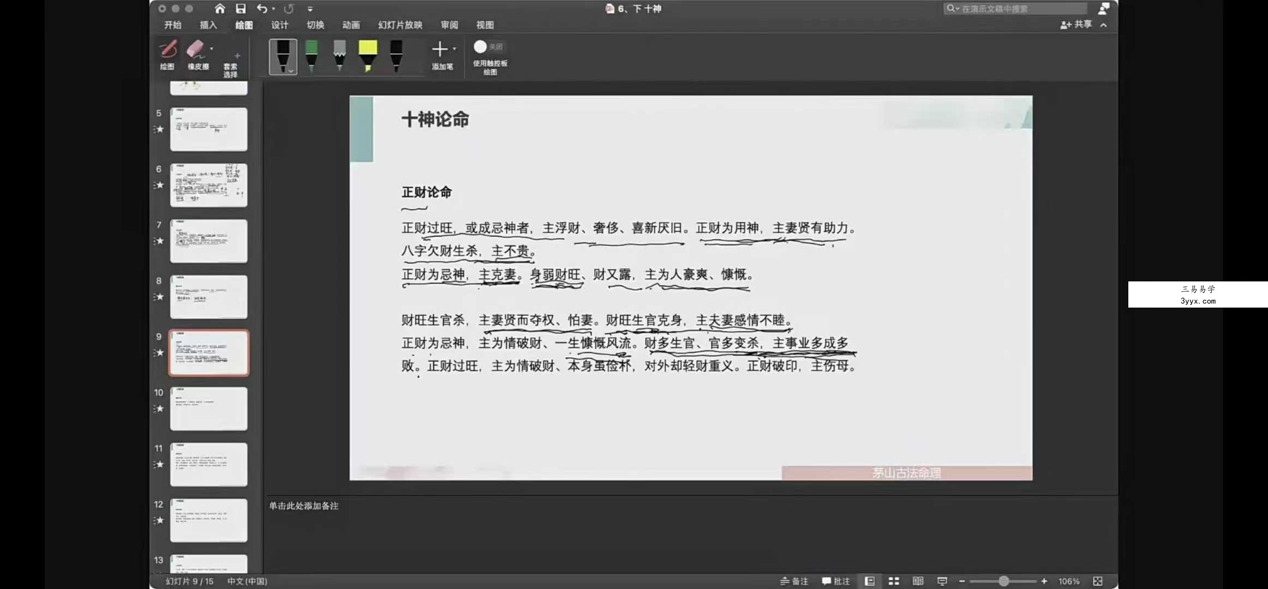The height and width of the screenshot is (589, 1268).
Task: Pick the green pen
Action: (x=312, y=56)
